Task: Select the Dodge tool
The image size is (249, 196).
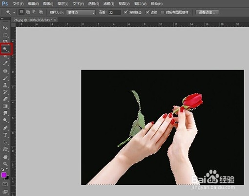Action: pyautogui.click(x=5, y=120)
